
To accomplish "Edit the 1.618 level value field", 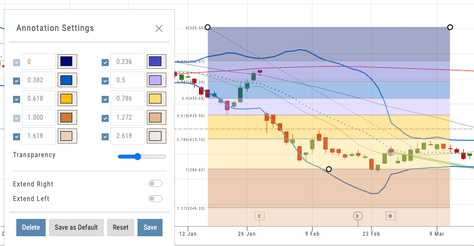I will click(40, 136).
